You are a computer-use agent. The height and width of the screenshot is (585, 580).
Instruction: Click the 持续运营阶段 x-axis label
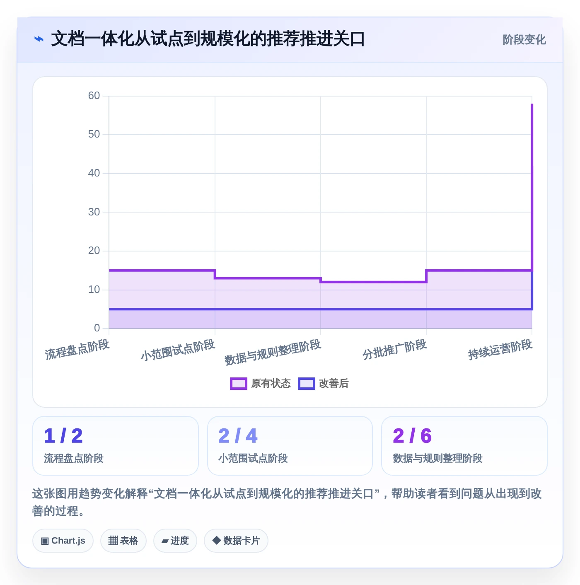point(500,350)
